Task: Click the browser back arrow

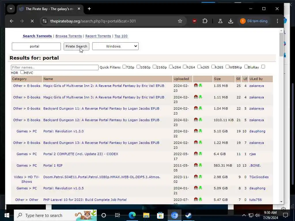Action: 12,21
